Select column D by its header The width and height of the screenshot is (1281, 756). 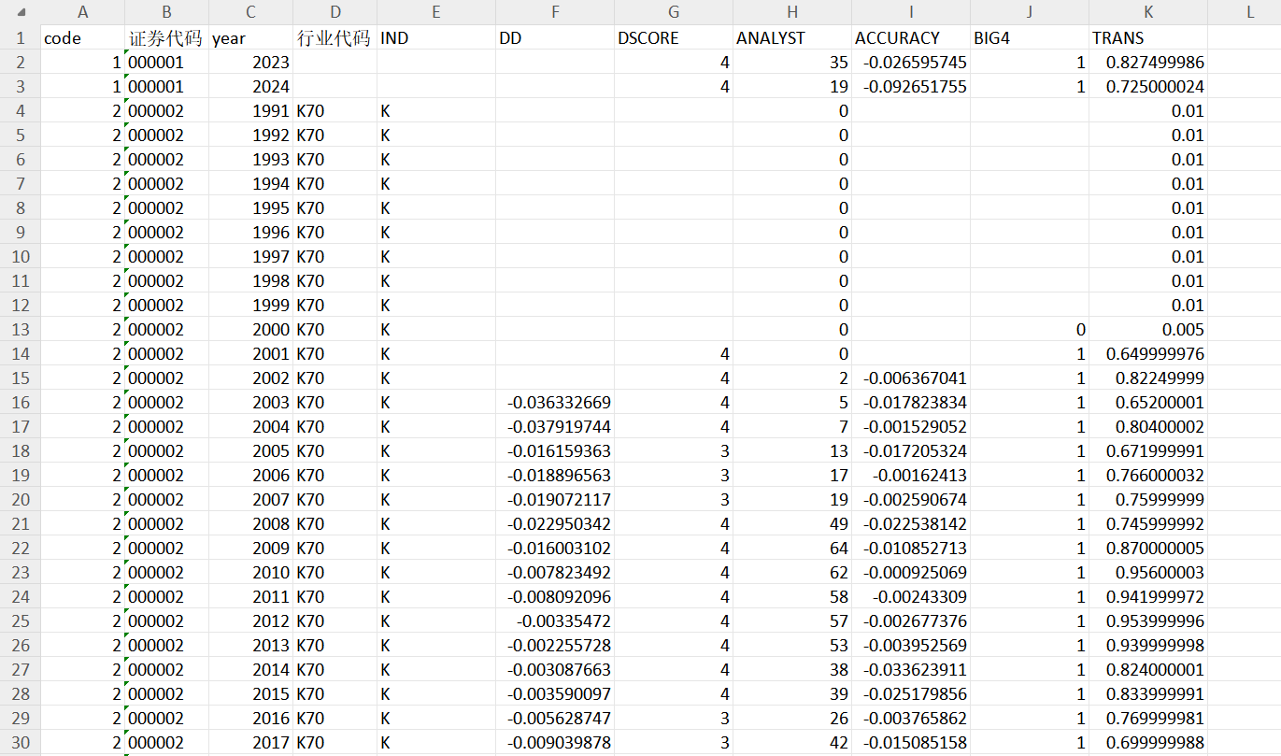(x=334, y=12)
